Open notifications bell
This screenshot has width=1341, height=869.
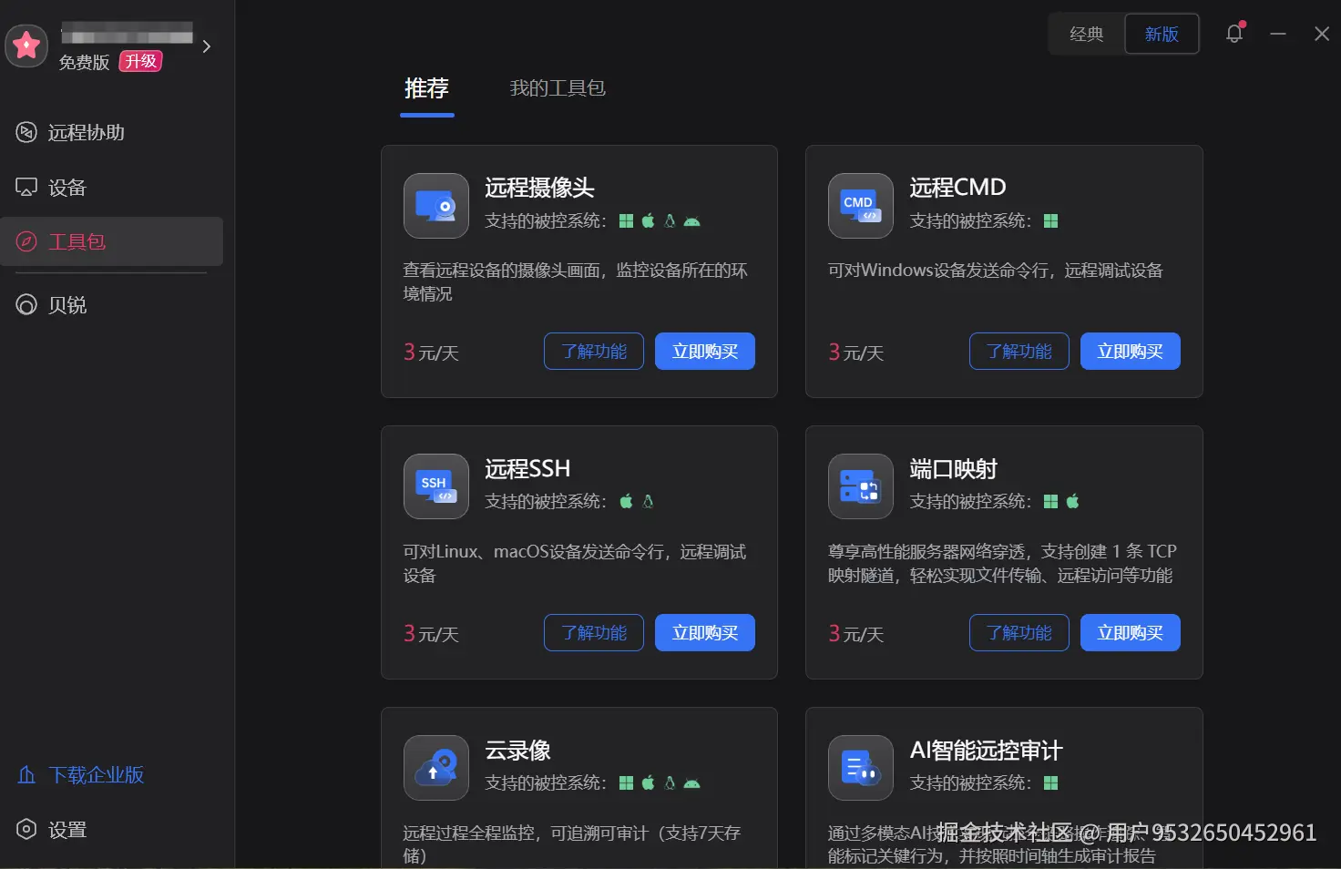1234,34
